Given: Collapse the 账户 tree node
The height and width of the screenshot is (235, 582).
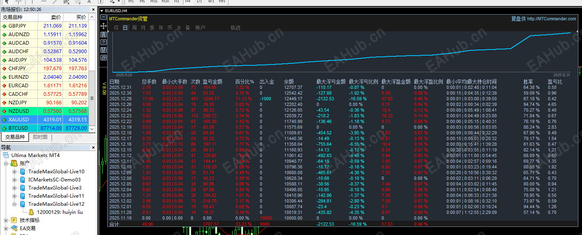Looking at the screenshot, I should tap(6, 164).
